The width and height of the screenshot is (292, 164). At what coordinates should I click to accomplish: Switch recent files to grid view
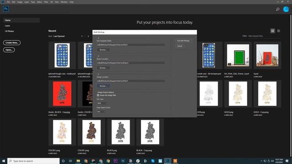273,31
